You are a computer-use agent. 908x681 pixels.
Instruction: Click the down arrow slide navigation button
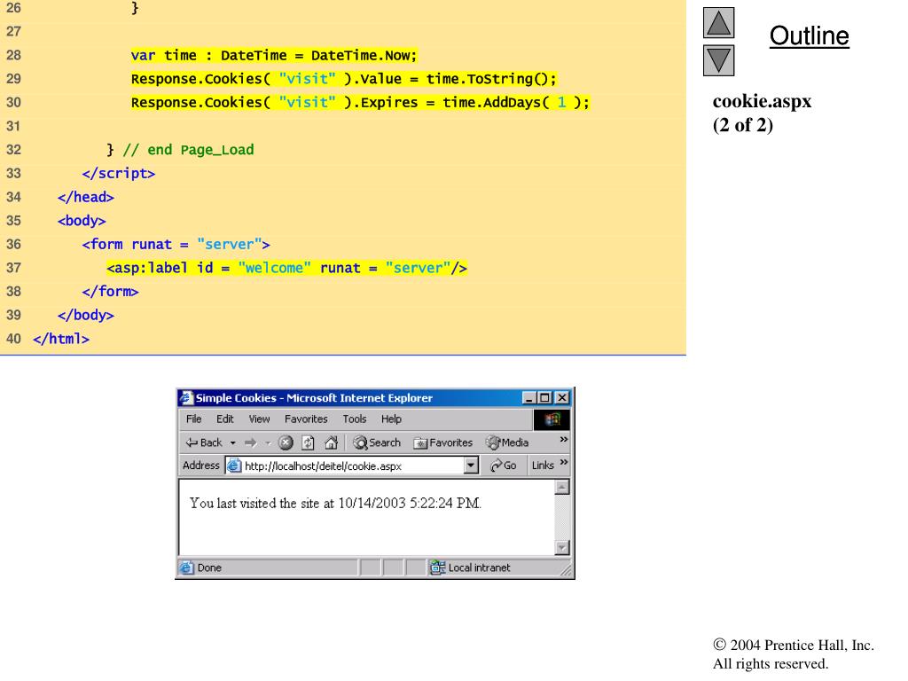click(x=718, y=60)
